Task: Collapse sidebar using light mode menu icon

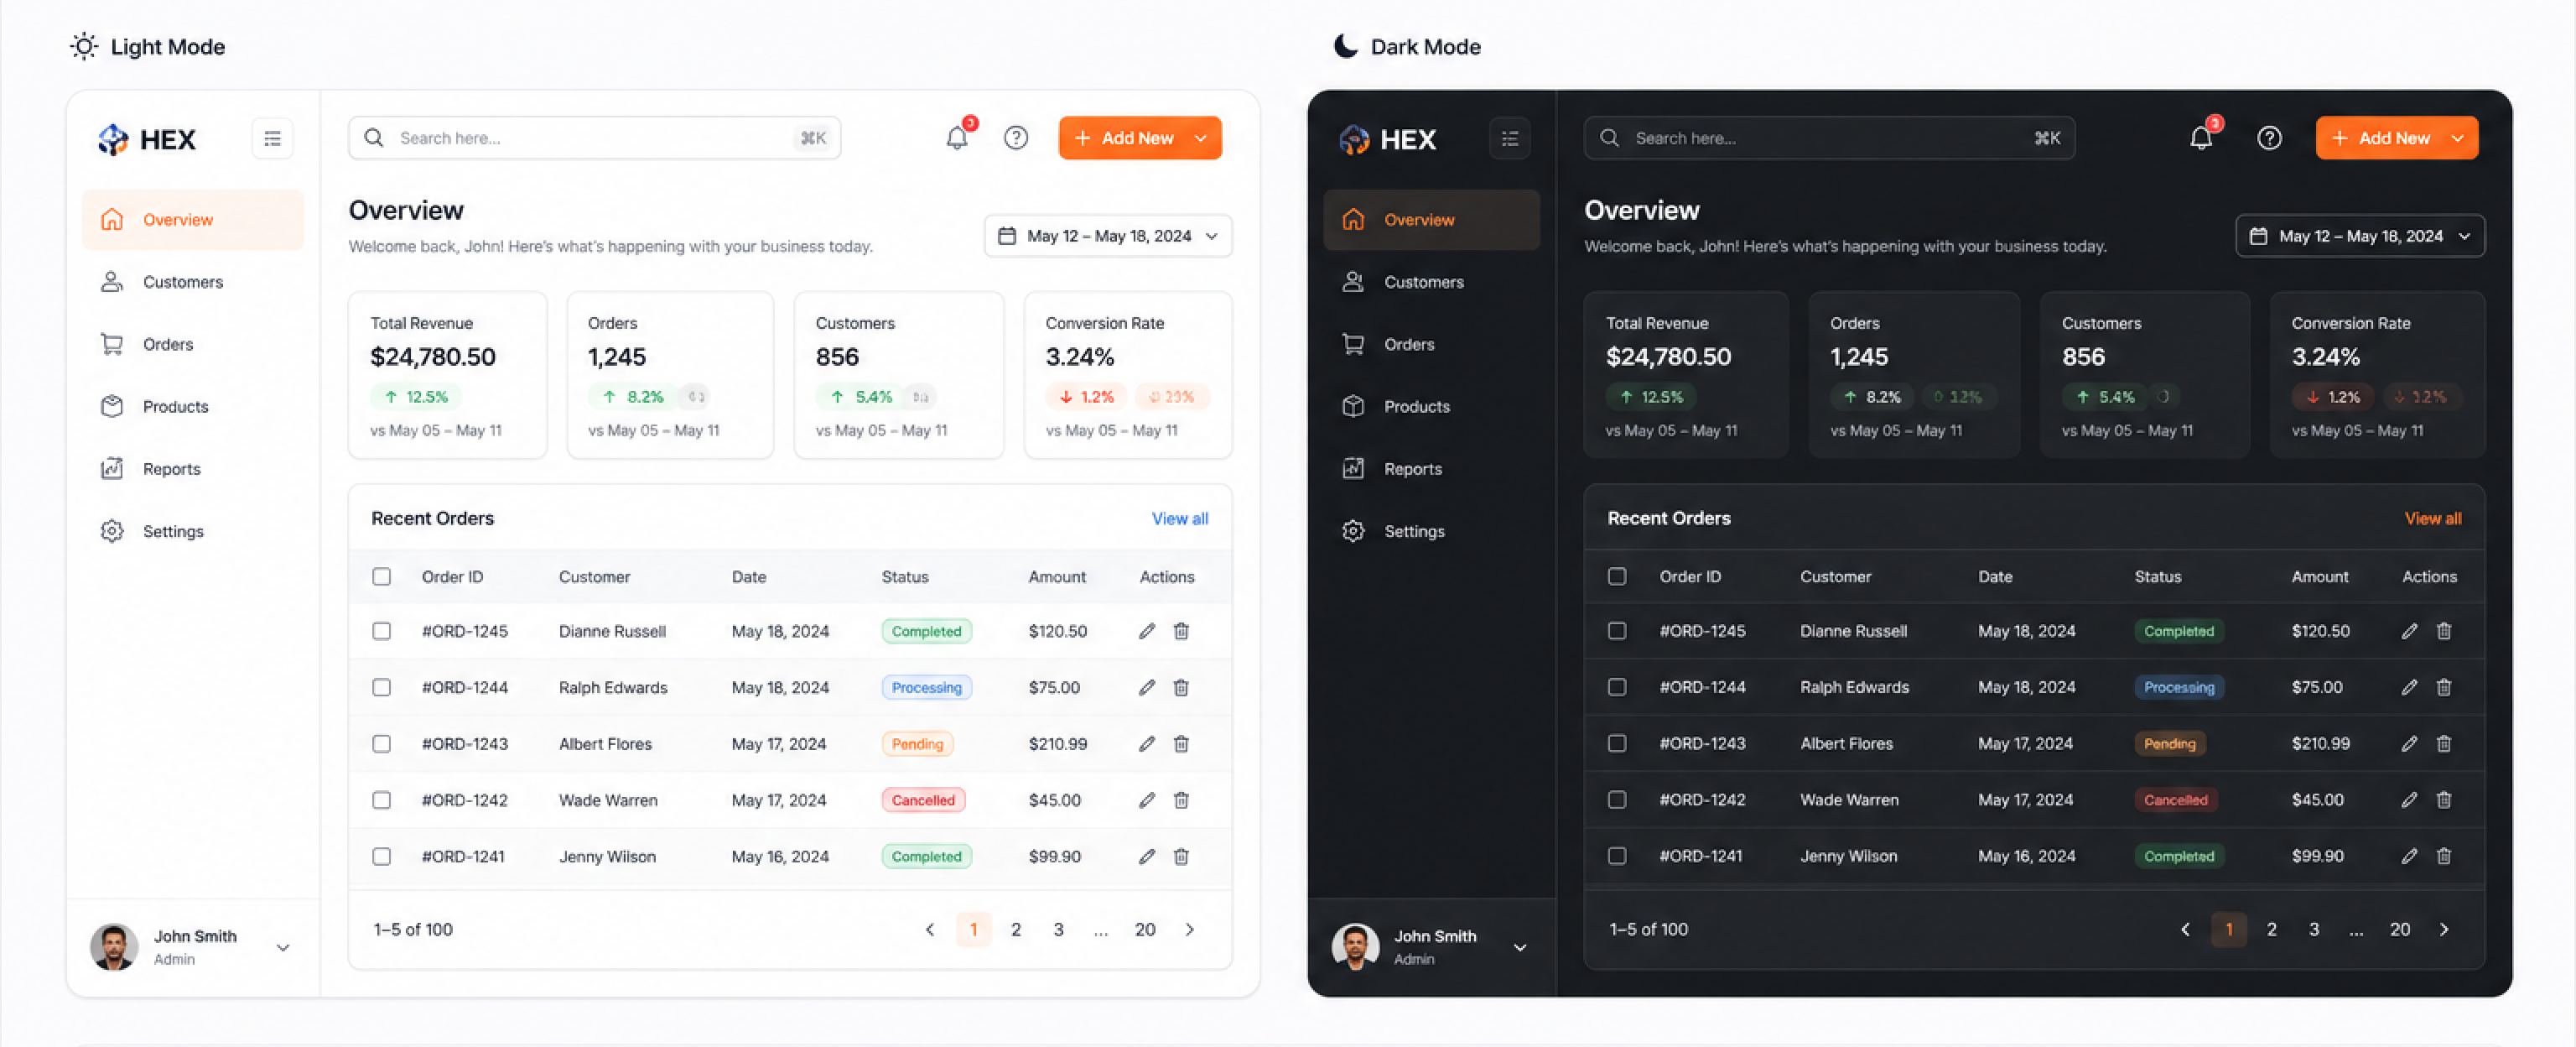Action: pos(272,138)
